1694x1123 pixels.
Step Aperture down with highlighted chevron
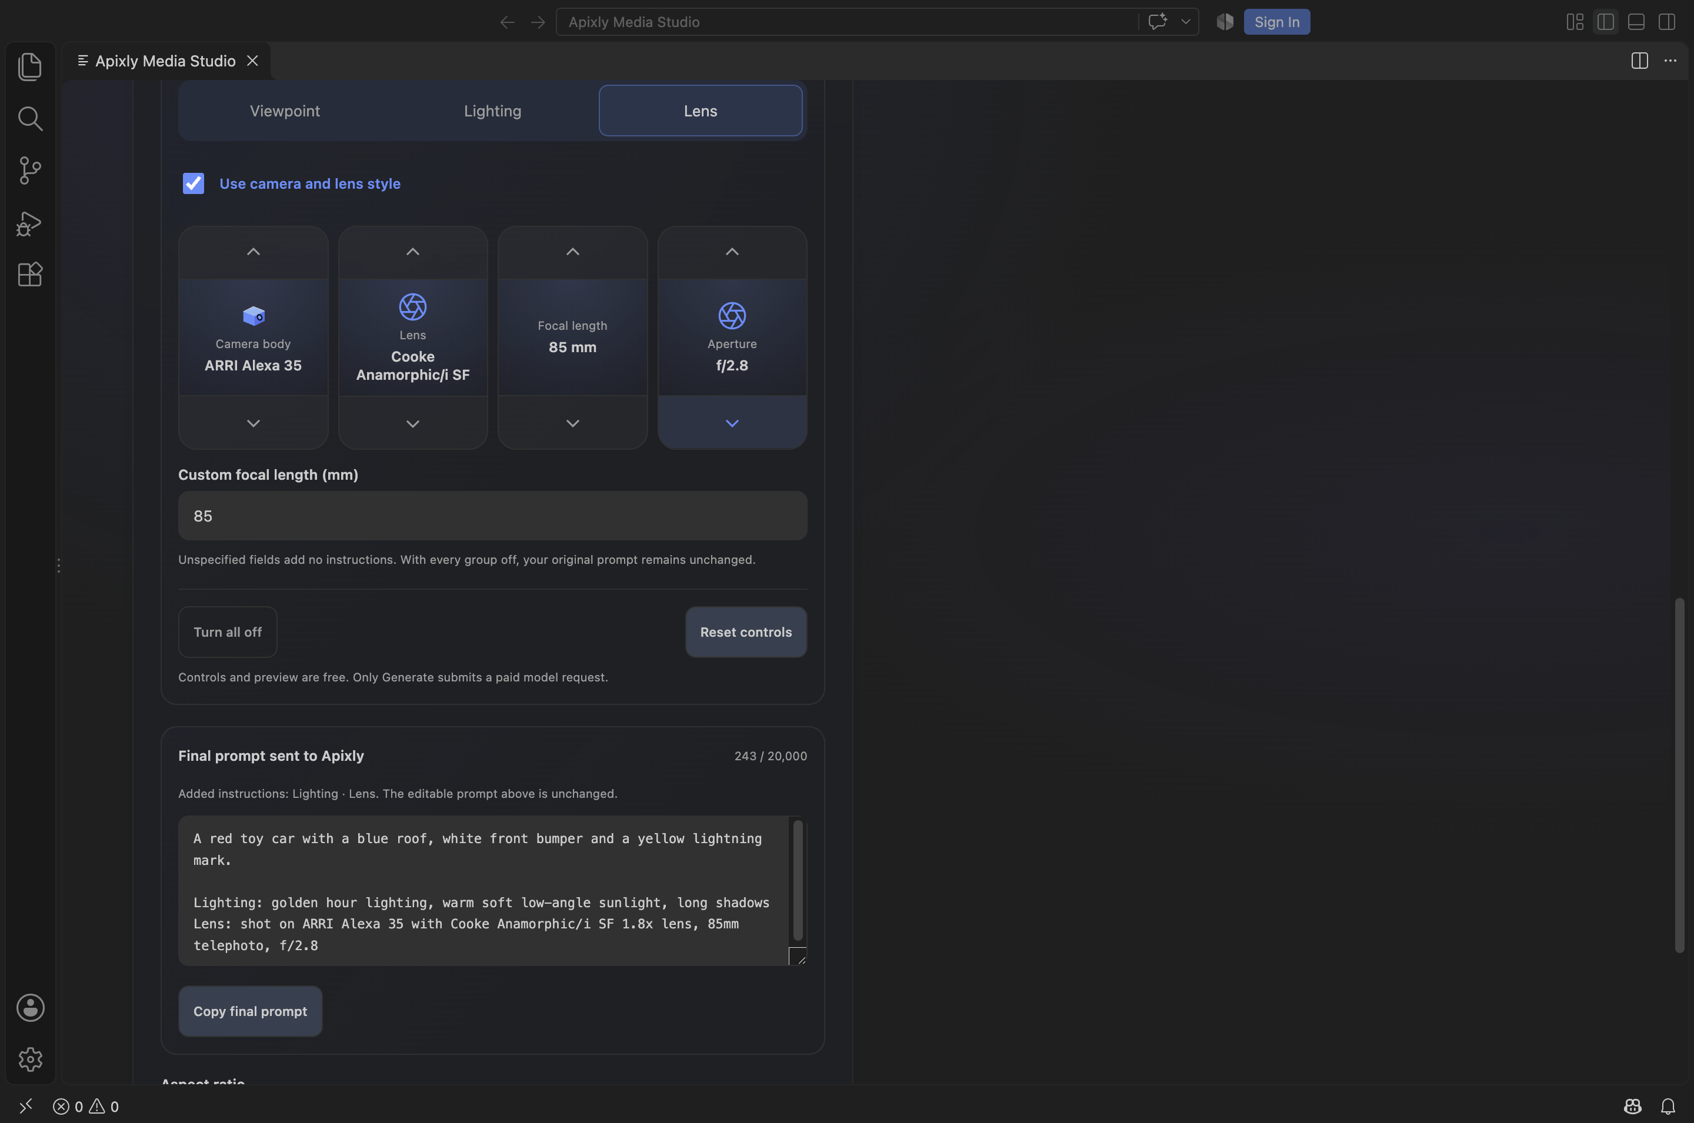pyautogui.click(x=732, y=423)
